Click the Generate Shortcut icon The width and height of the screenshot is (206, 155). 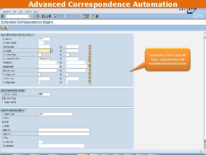click(x=88, y=16)
